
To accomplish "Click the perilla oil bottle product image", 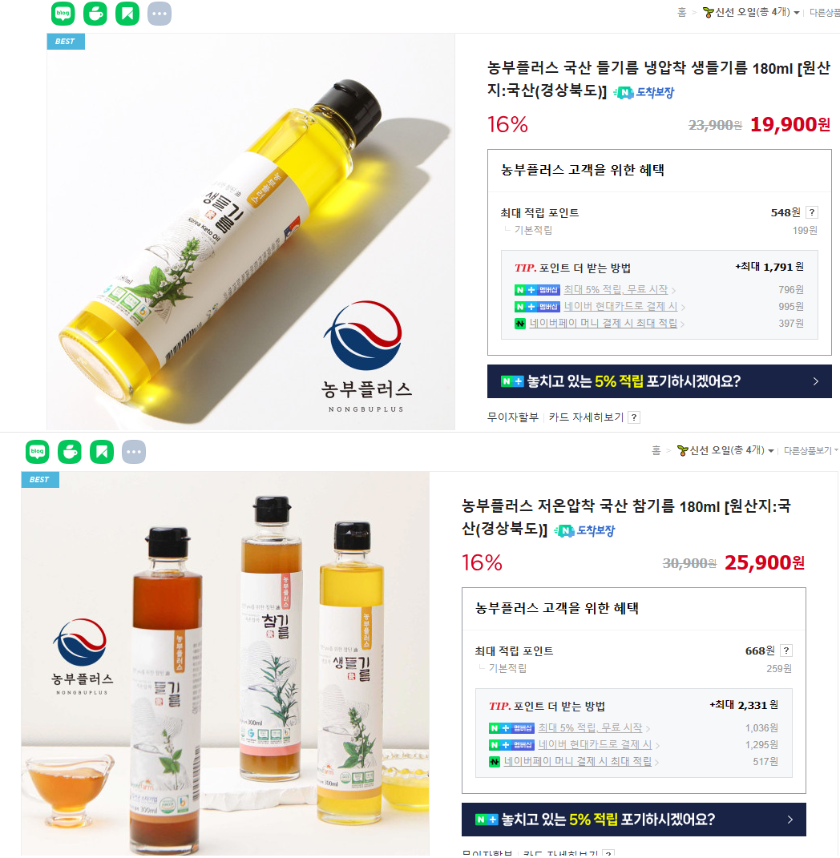I will [x=251, y=232].
